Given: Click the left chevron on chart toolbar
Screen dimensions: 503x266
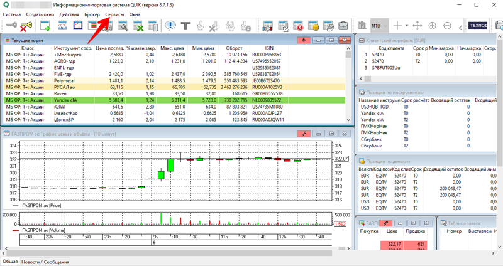Looking at the screenshot, I should coord(460,27).
